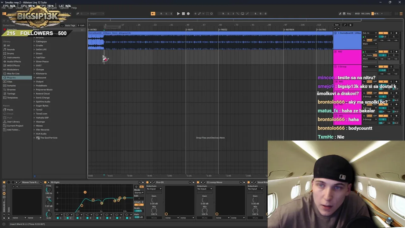Hit the Arrangement Record button
The height and width of the screenshot is (228, 405).
coord(188,14)
